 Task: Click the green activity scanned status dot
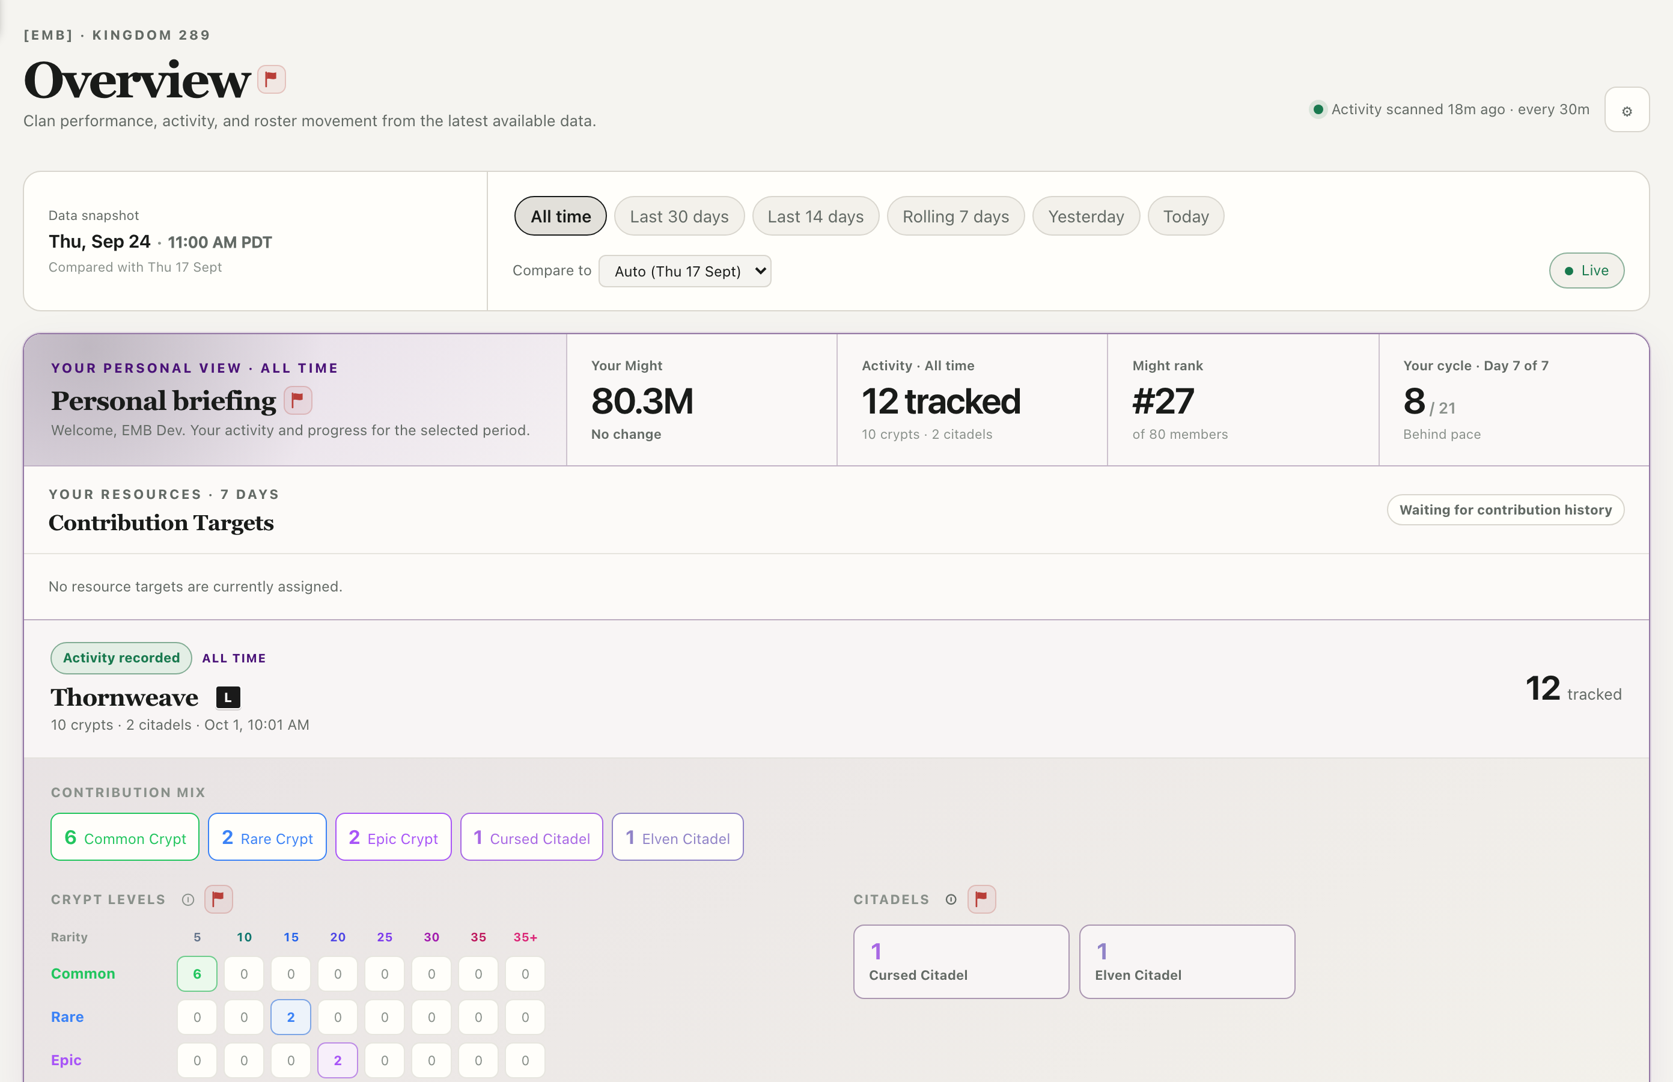tap(1318, 109)
